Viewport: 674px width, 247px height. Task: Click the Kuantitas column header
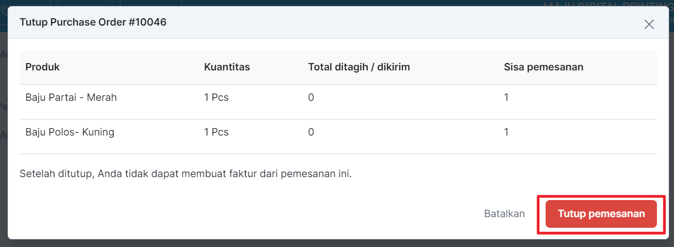(227, 67)
